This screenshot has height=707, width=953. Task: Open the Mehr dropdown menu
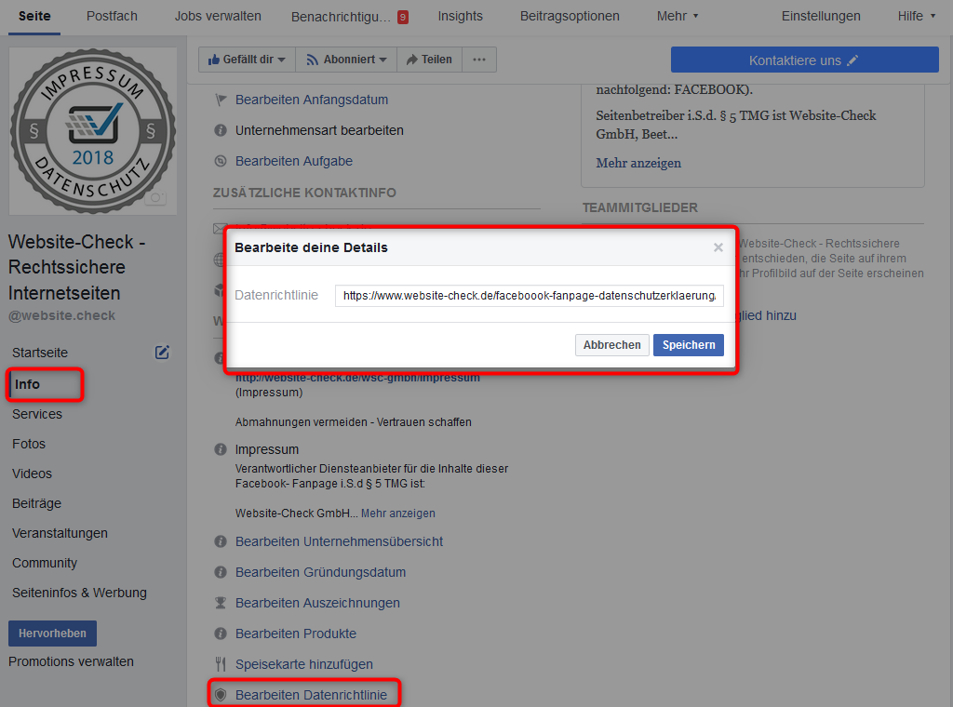coord(678,17)
